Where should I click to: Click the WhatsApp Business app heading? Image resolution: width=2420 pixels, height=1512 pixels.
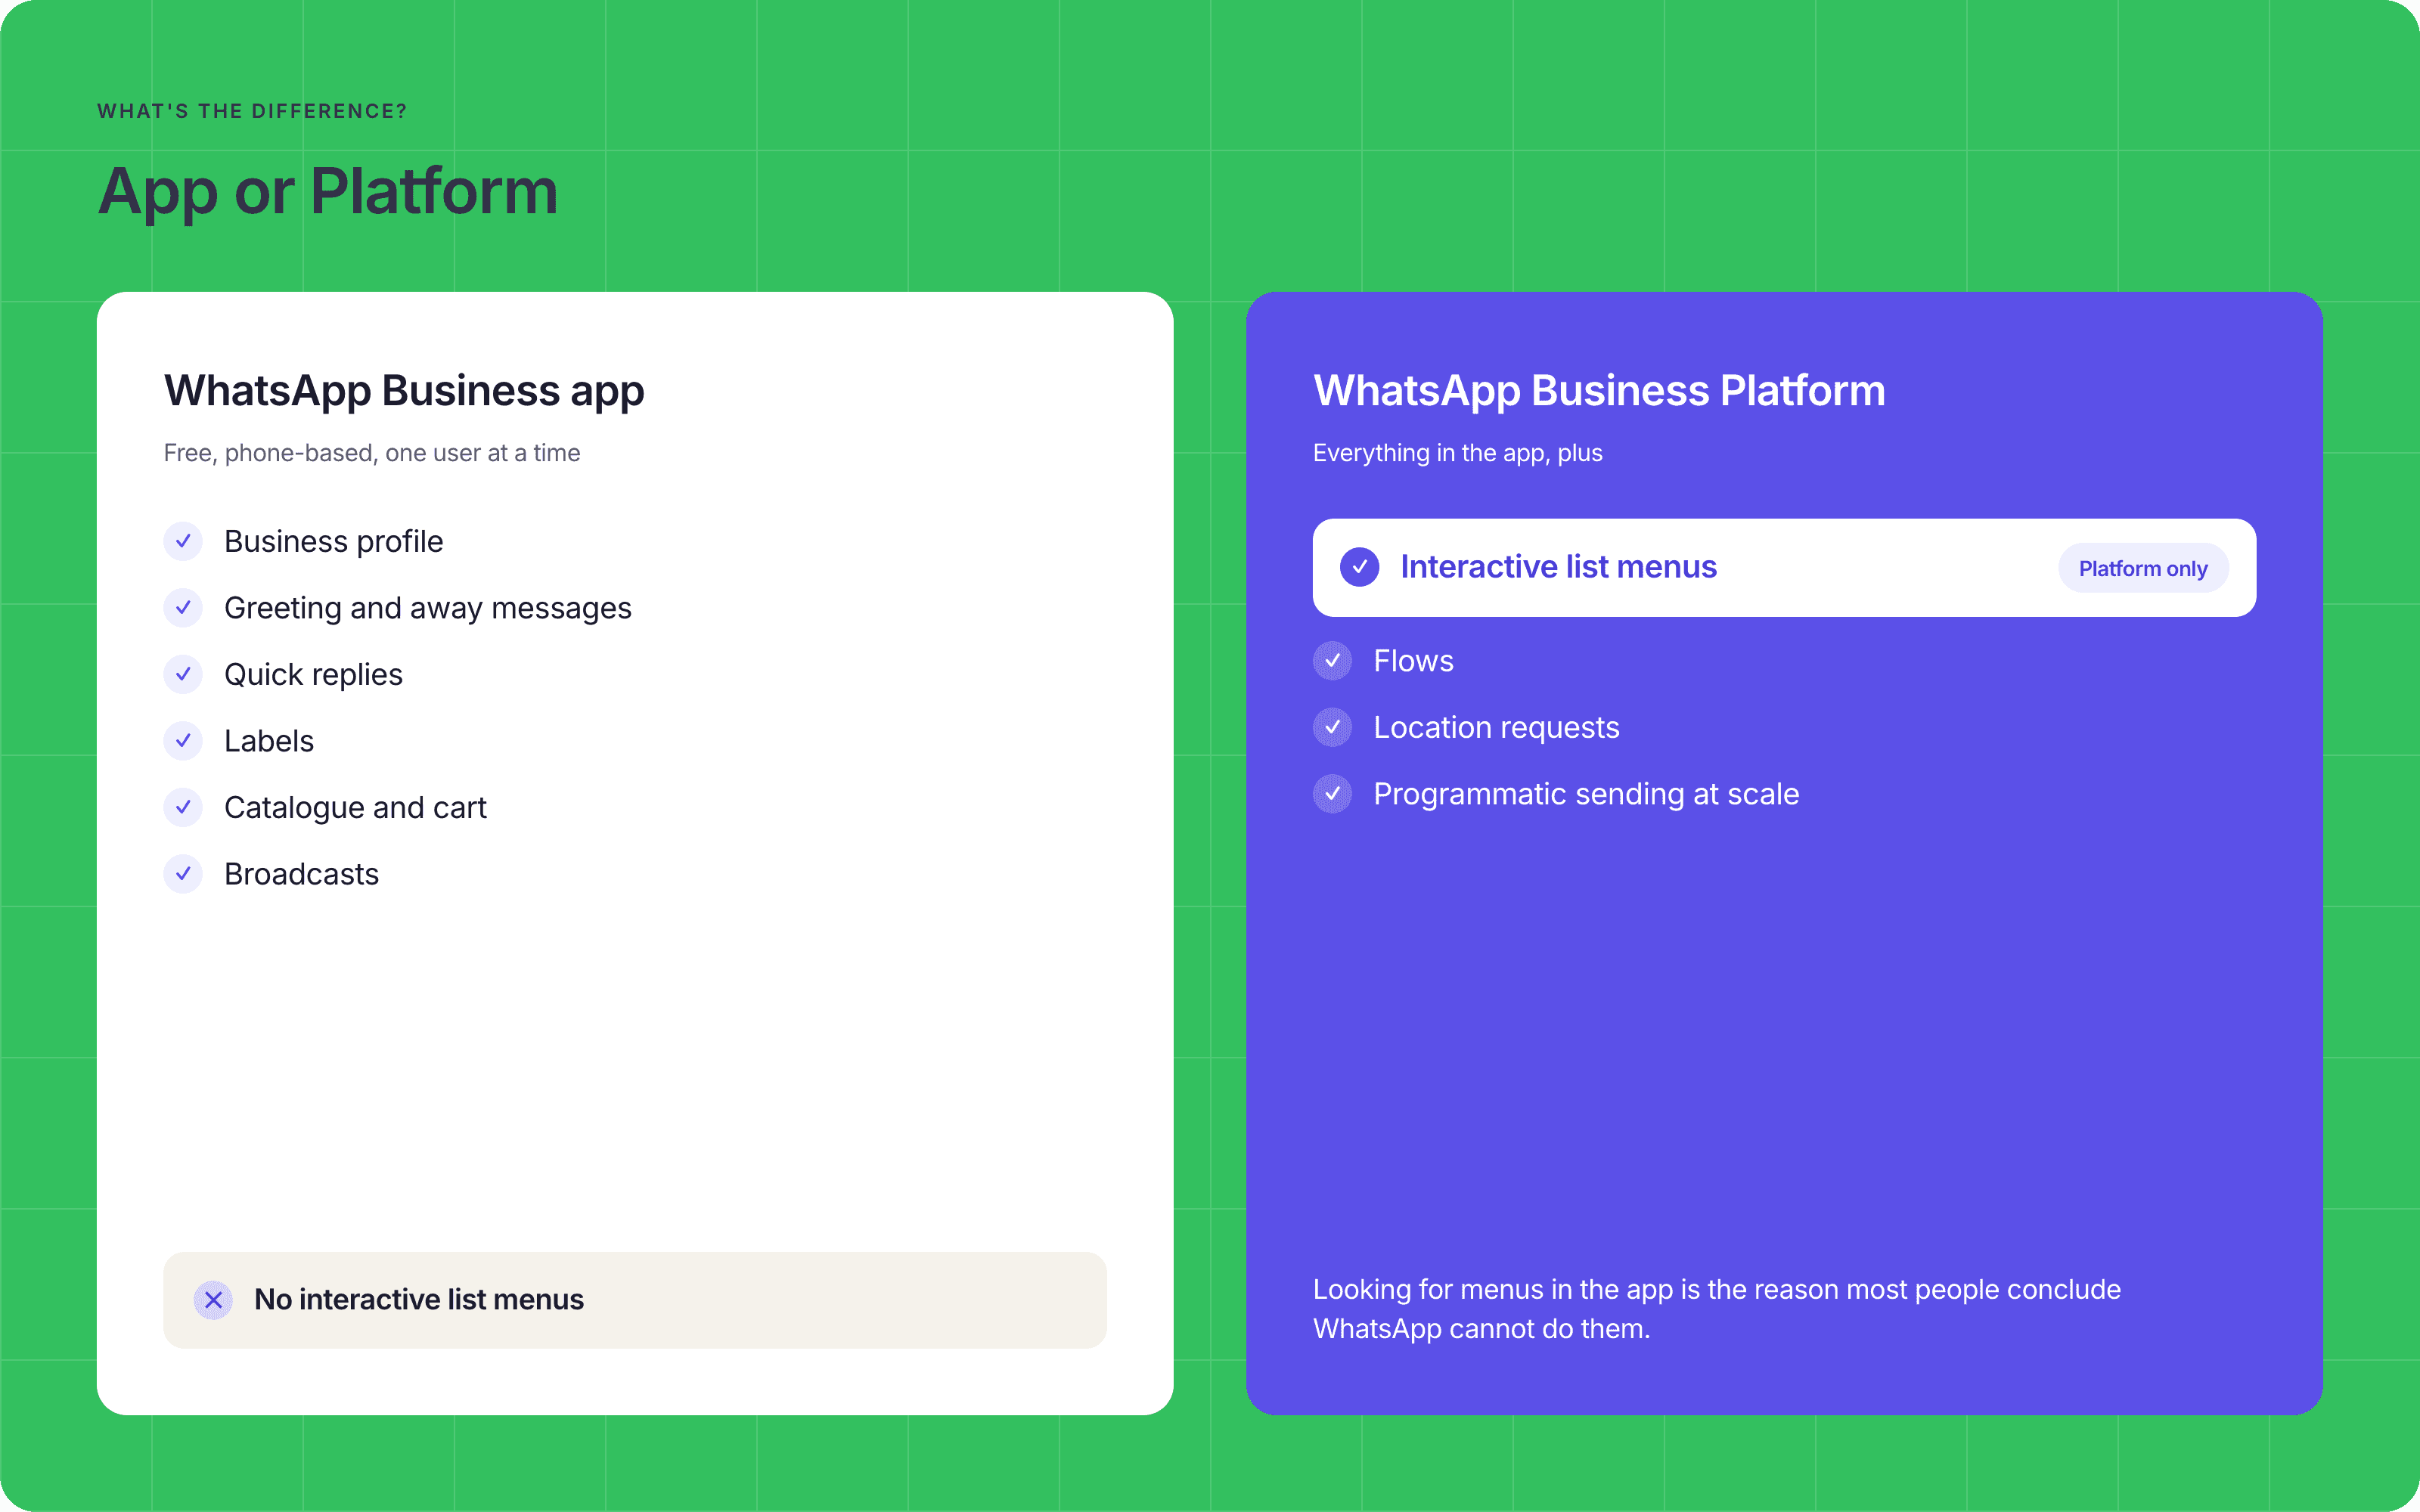tap(404, 391)
